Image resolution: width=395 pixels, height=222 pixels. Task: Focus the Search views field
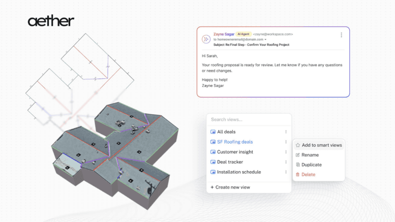tap(249, 119)
